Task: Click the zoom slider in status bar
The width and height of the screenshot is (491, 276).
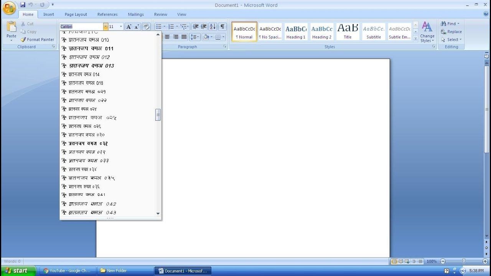Action: click(x=463, y=261)
